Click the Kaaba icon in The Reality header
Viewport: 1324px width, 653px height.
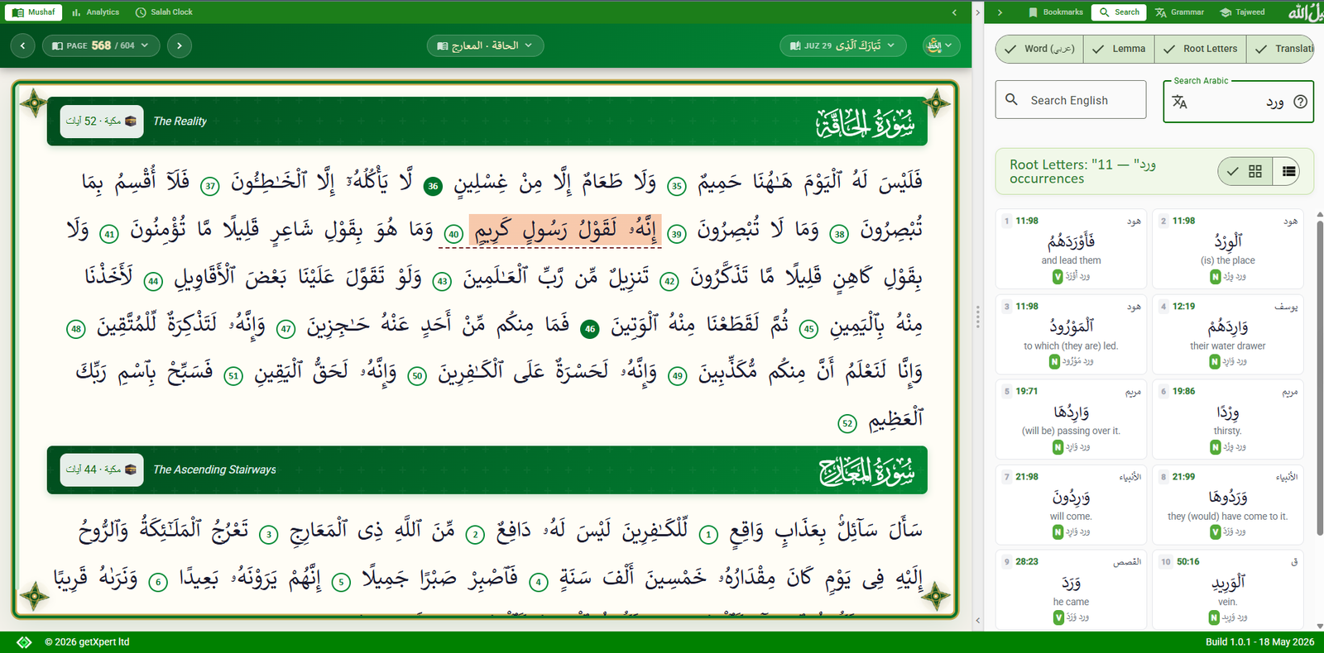(x=131, y=122)
